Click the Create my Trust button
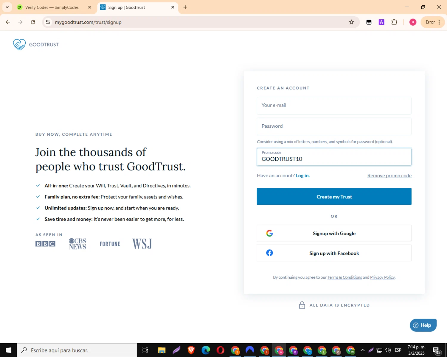 point(334,196)
